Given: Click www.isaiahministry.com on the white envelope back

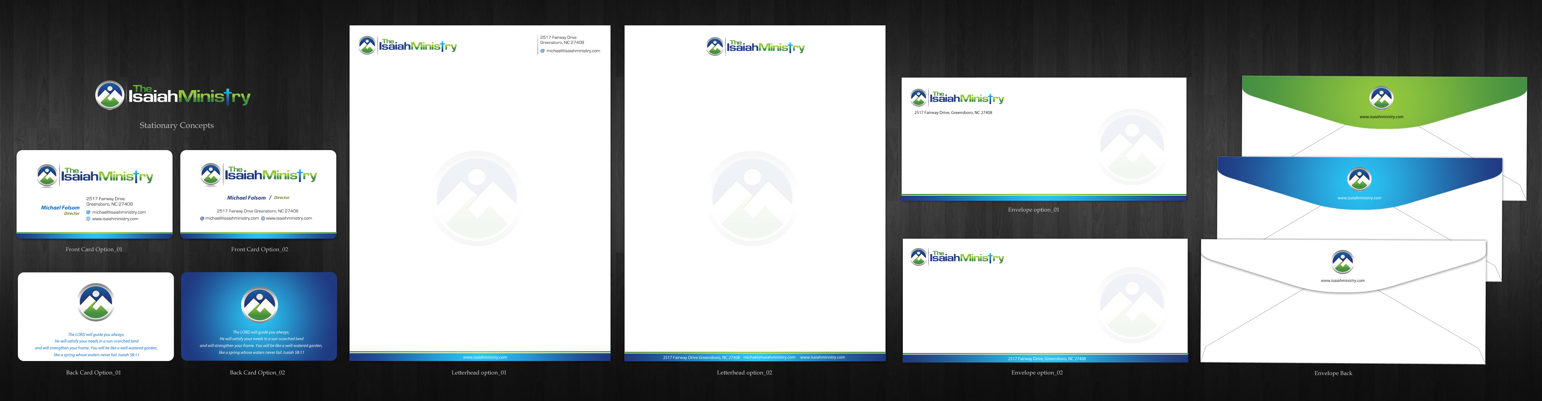Looking at the screenshot, I should tap(1343, 280).
